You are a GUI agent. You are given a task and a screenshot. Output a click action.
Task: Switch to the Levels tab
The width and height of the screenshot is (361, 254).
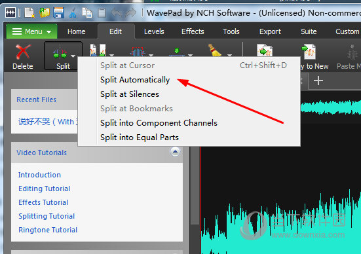tap(154, 31)
